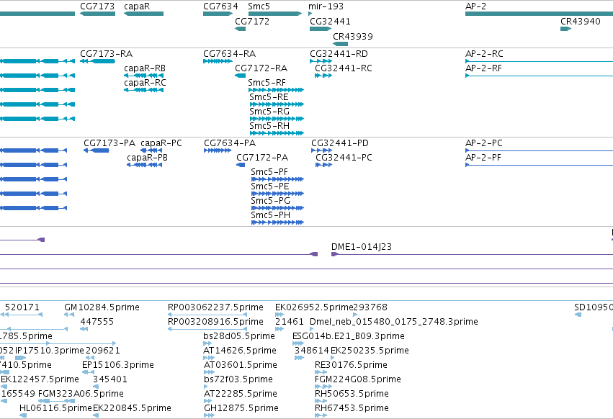The width and height of the screenshot is (613, 419).
Task: Select the CG7634 gene
Action: (x=218, y=14)
